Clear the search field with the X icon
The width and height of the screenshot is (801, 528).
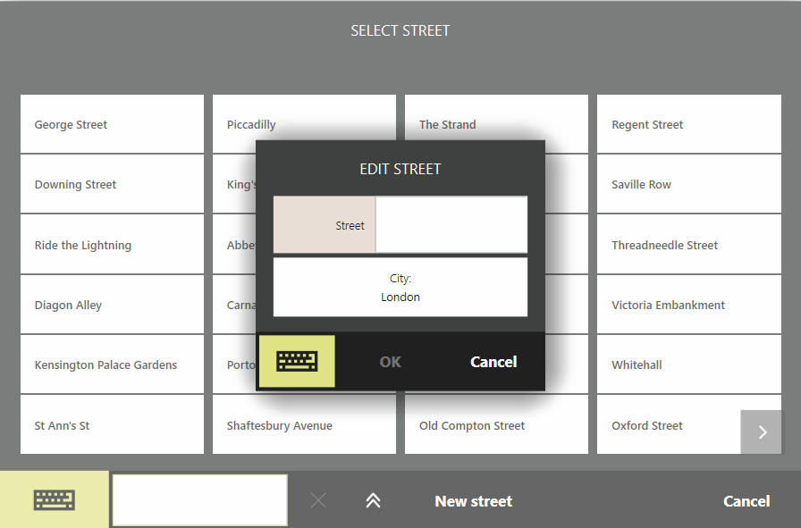click(318, 501)
